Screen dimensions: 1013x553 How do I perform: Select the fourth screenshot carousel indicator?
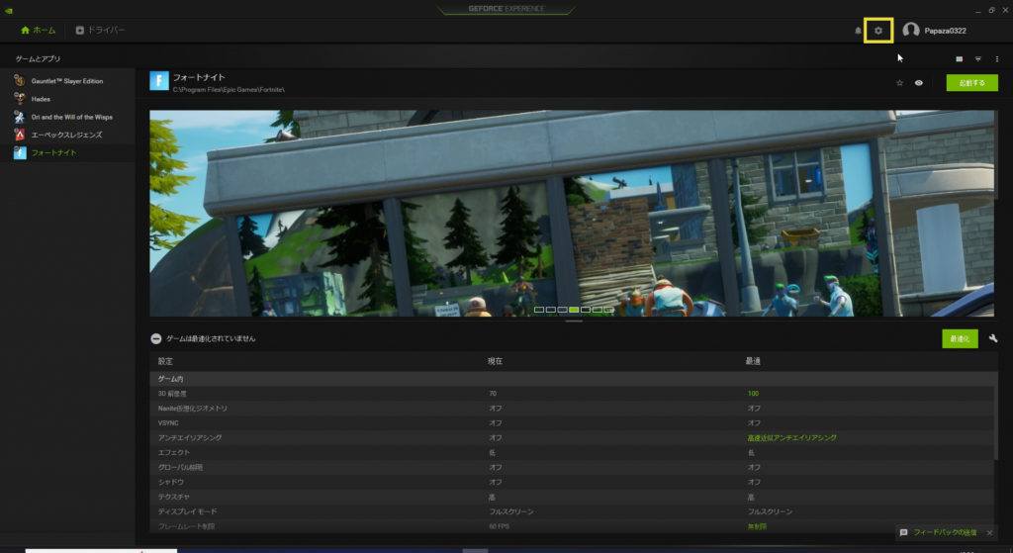[x=574, y=310]
